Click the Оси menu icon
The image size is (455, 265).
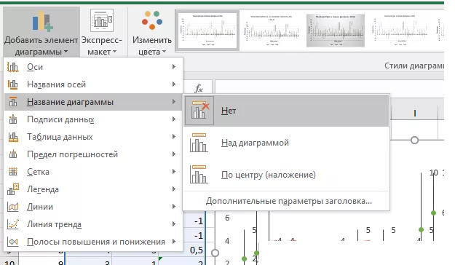[13, 67]
